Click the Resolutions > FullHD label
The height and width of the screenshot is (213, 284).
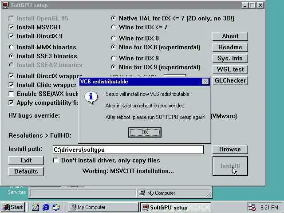point(40,135)
